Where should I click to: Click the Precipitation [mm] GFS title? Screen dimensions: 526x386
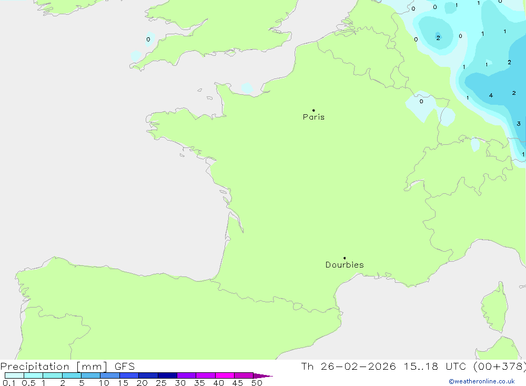[67, 367]
